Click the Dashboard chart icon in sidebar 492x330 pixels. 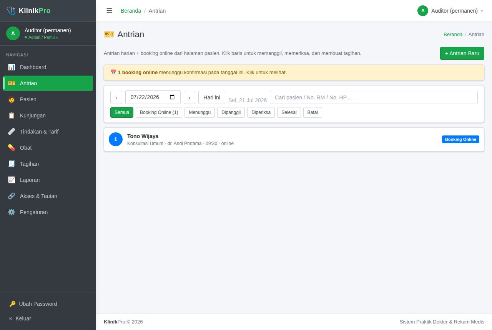tap(12, 67)
